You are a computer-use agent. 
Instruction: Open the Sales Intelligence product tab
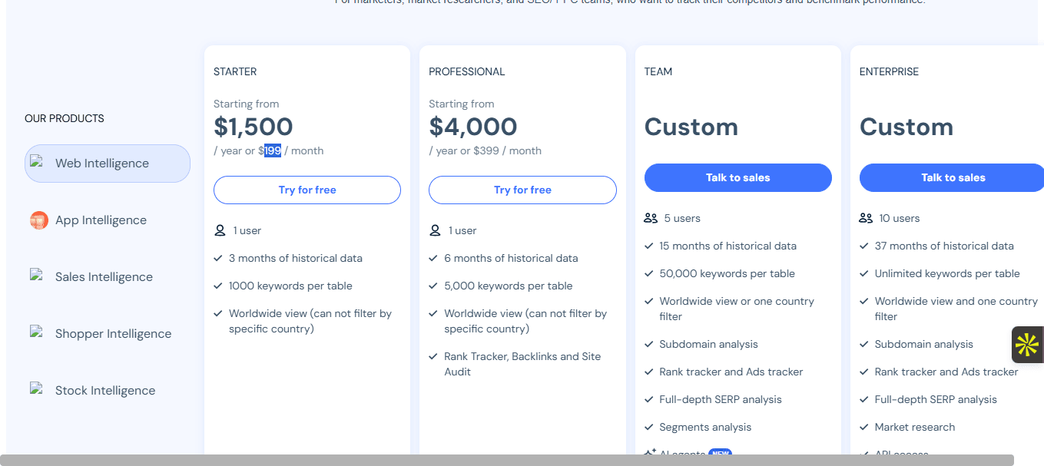click(104, 277)
